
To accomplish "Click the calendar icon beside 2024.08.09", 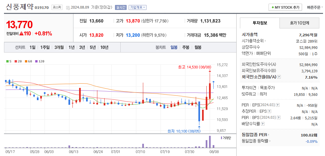I will coord(68,8).
